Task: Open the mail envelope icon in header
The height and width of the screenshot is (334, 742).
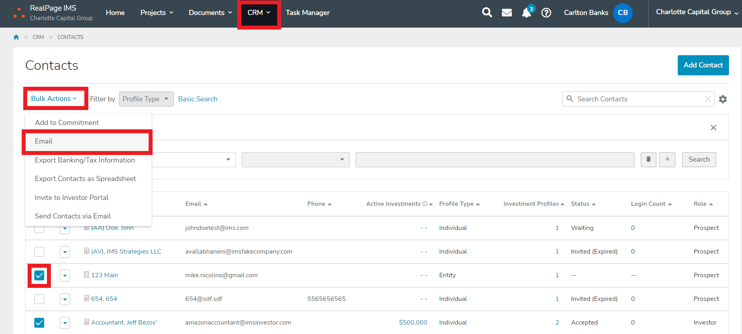Action: (507, 13)
